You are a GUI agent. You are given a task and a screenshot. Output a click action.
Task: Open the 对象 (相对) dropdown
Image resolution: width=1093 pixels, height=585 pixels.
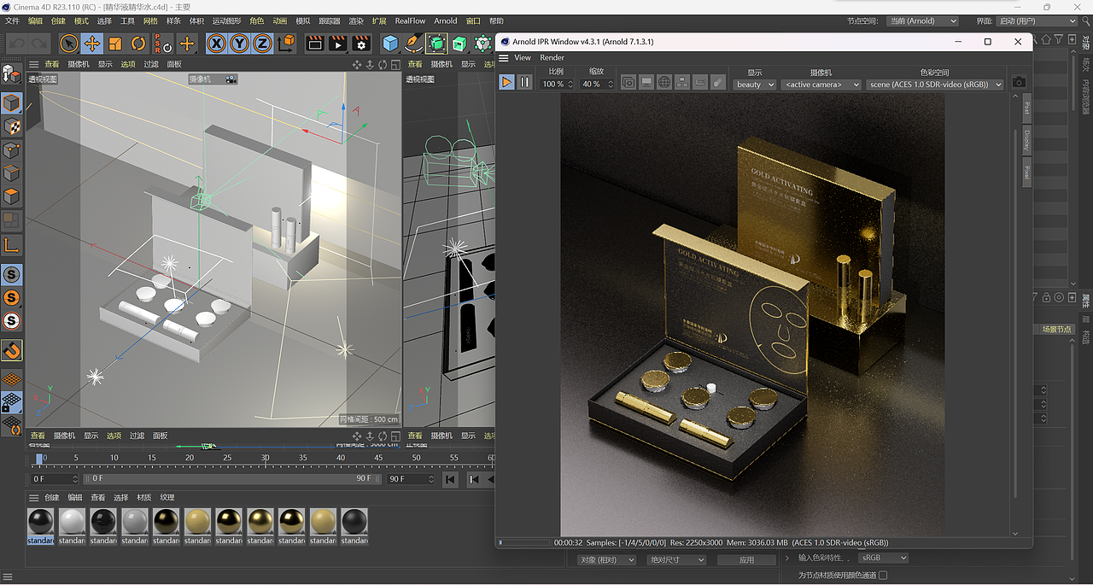607,560
